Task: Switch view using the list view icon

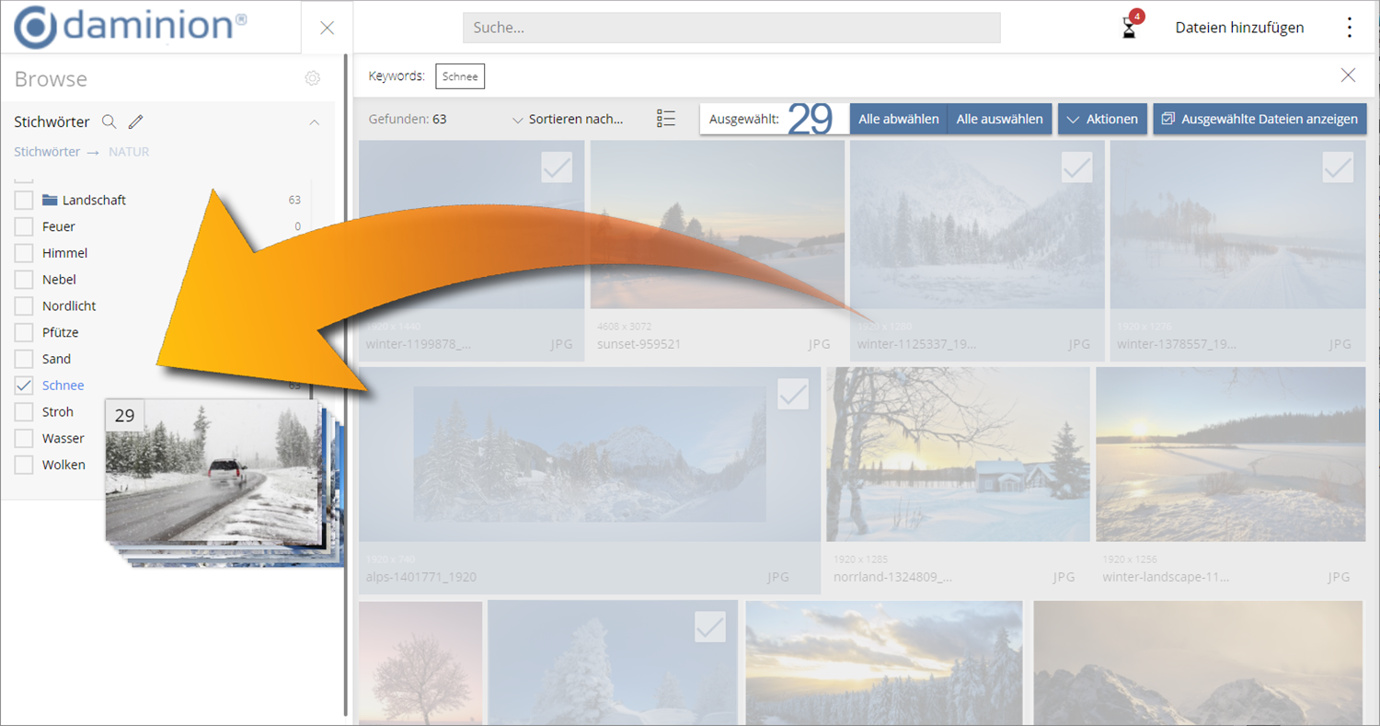Action: [x=666, y=119]
